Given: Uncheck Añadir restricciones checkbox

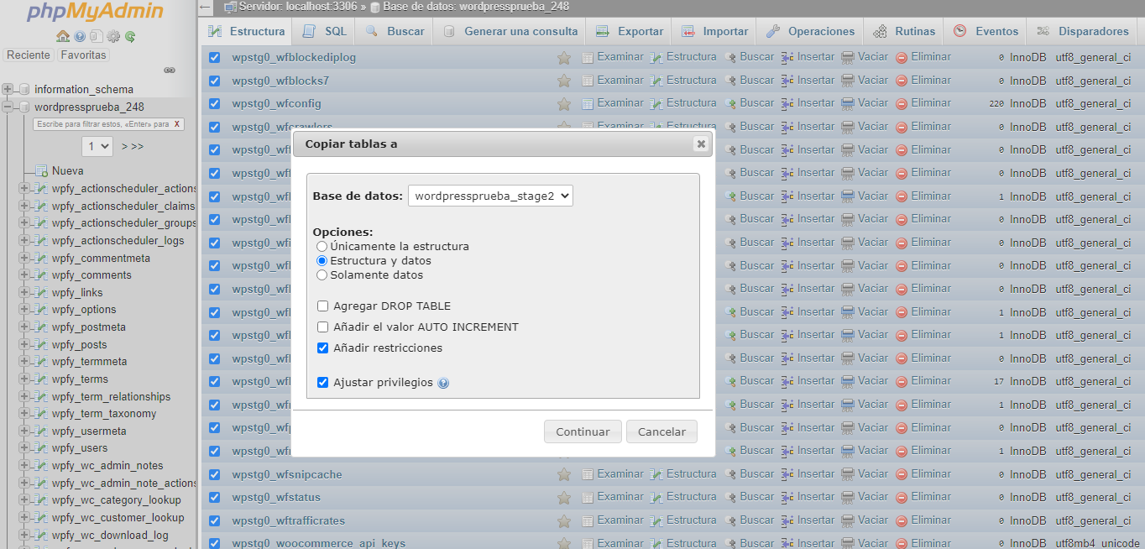Looking at the screenshot, I should [323, 348].
